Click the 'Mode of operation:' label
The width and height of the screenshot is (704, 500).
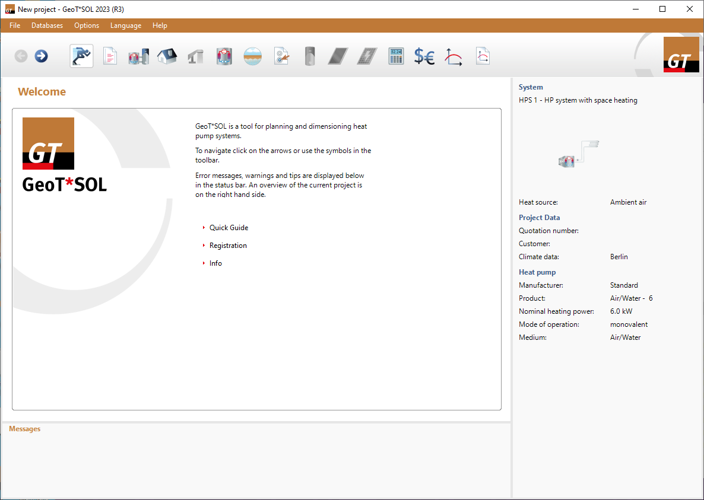548,324
